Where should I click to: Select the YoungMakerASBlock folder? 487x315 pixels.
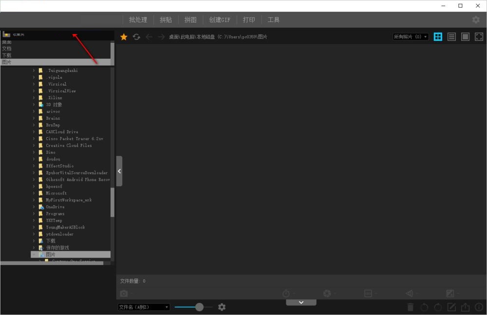point(66,227)
